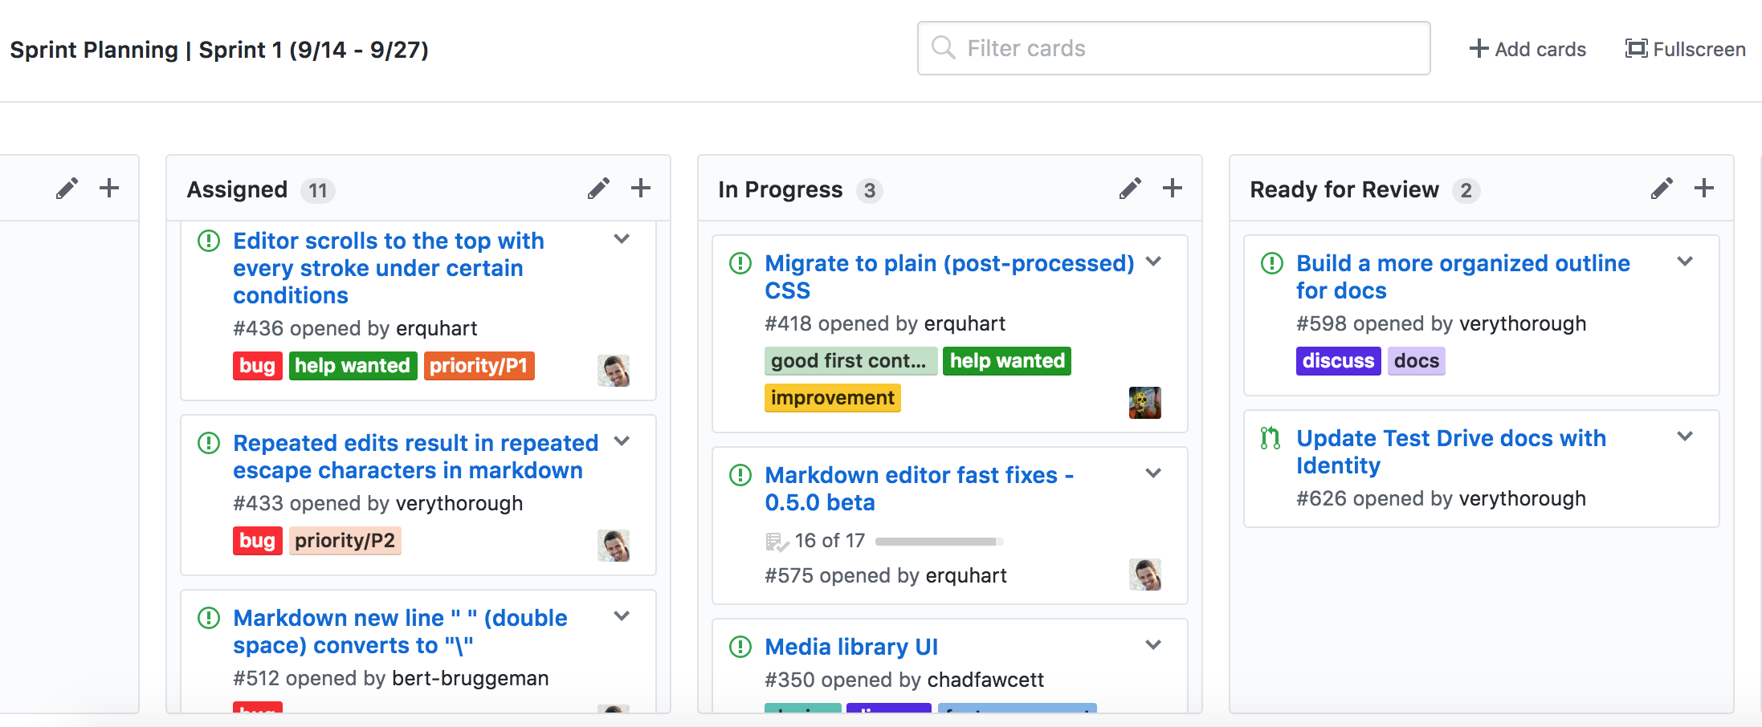Click open issue icon on Media library UI card
The width and height of the screenshot is (1762, 727).
pyautogui.click(x=740, y=647)
